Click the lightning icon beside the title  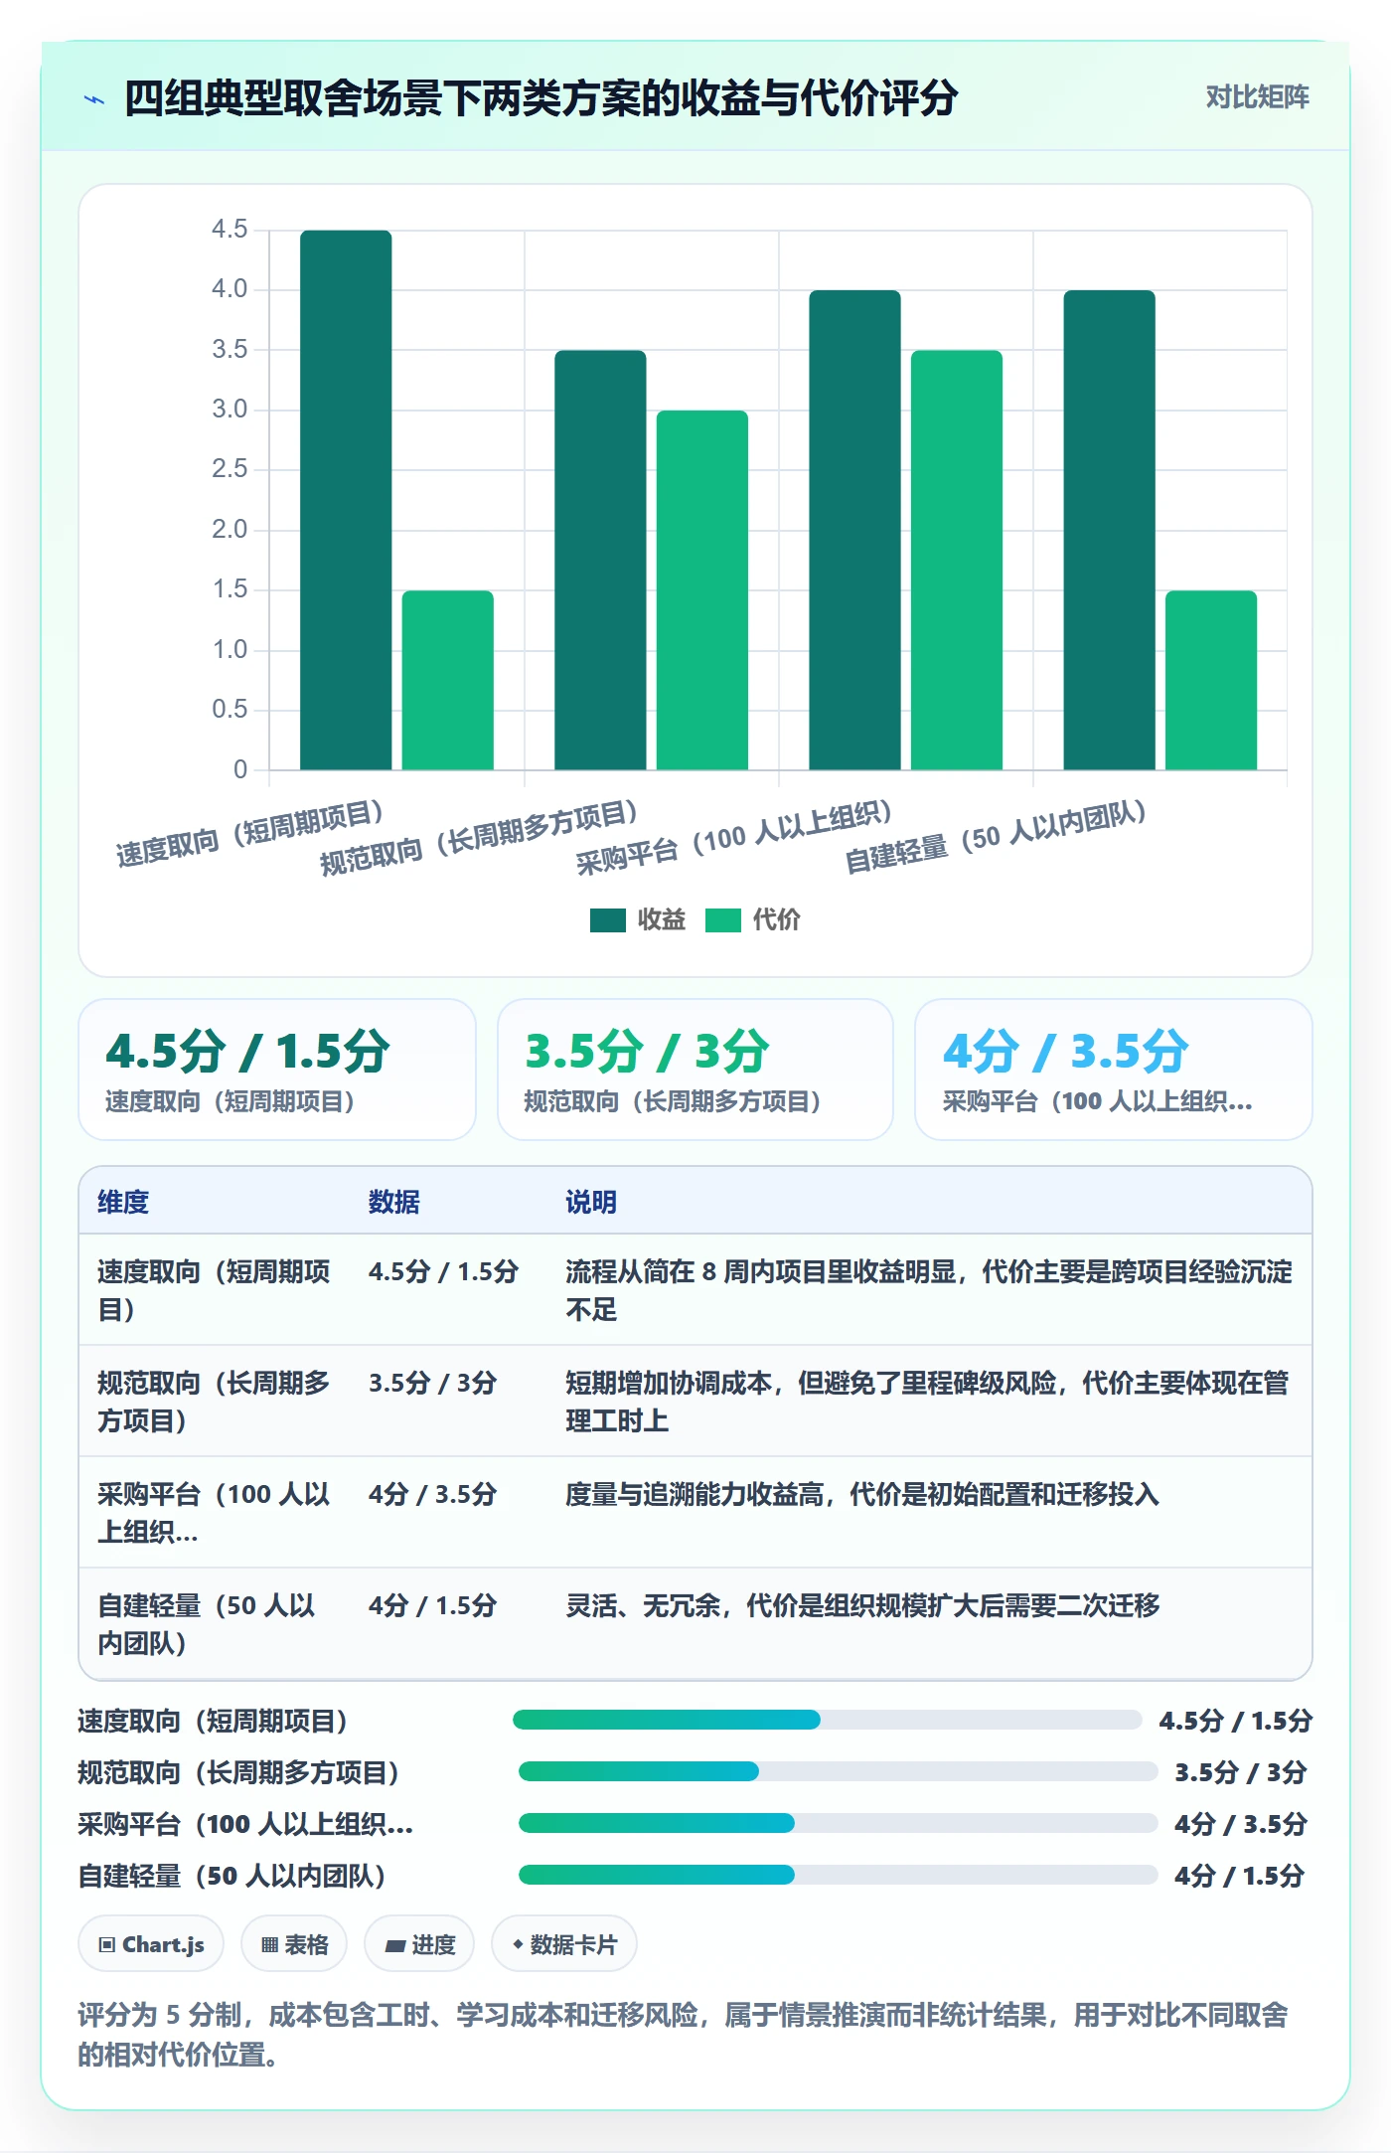pos(94,99)
